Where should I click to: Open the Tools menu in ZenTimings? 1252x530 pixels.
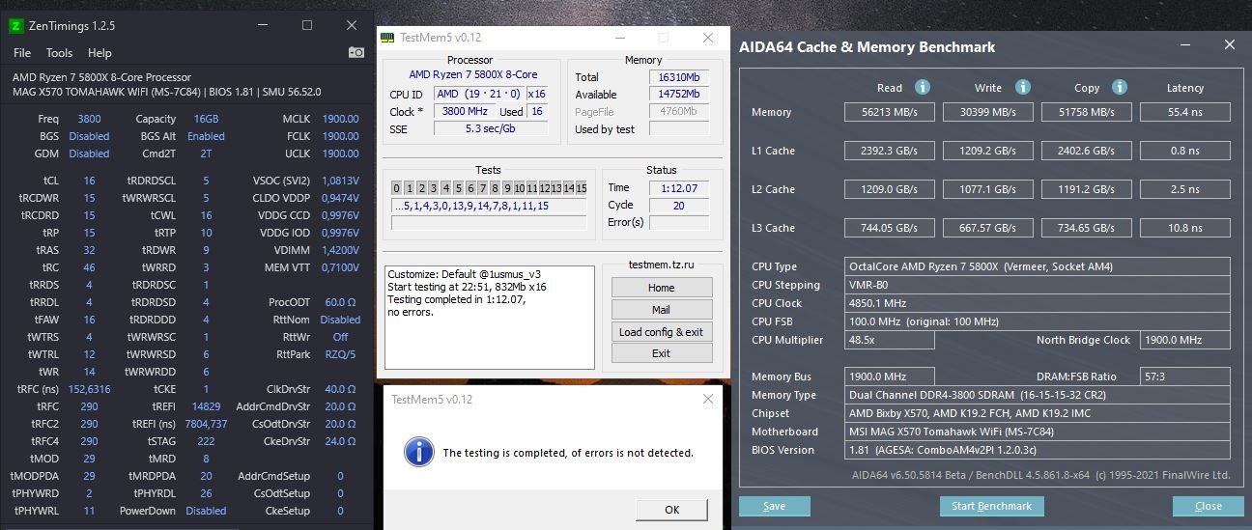pyautogui.click(x=60, y=53)
